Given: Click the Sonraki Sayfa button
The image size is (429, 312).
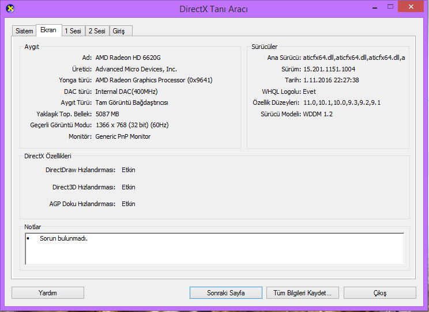Looking at the screenshot, I should coord(225,293).
